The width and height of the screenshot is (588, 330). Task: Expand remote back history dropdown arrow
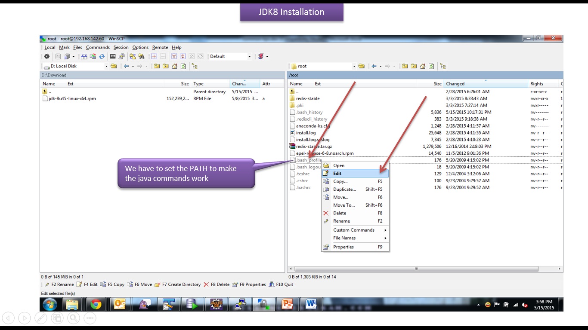pos(381,66)
